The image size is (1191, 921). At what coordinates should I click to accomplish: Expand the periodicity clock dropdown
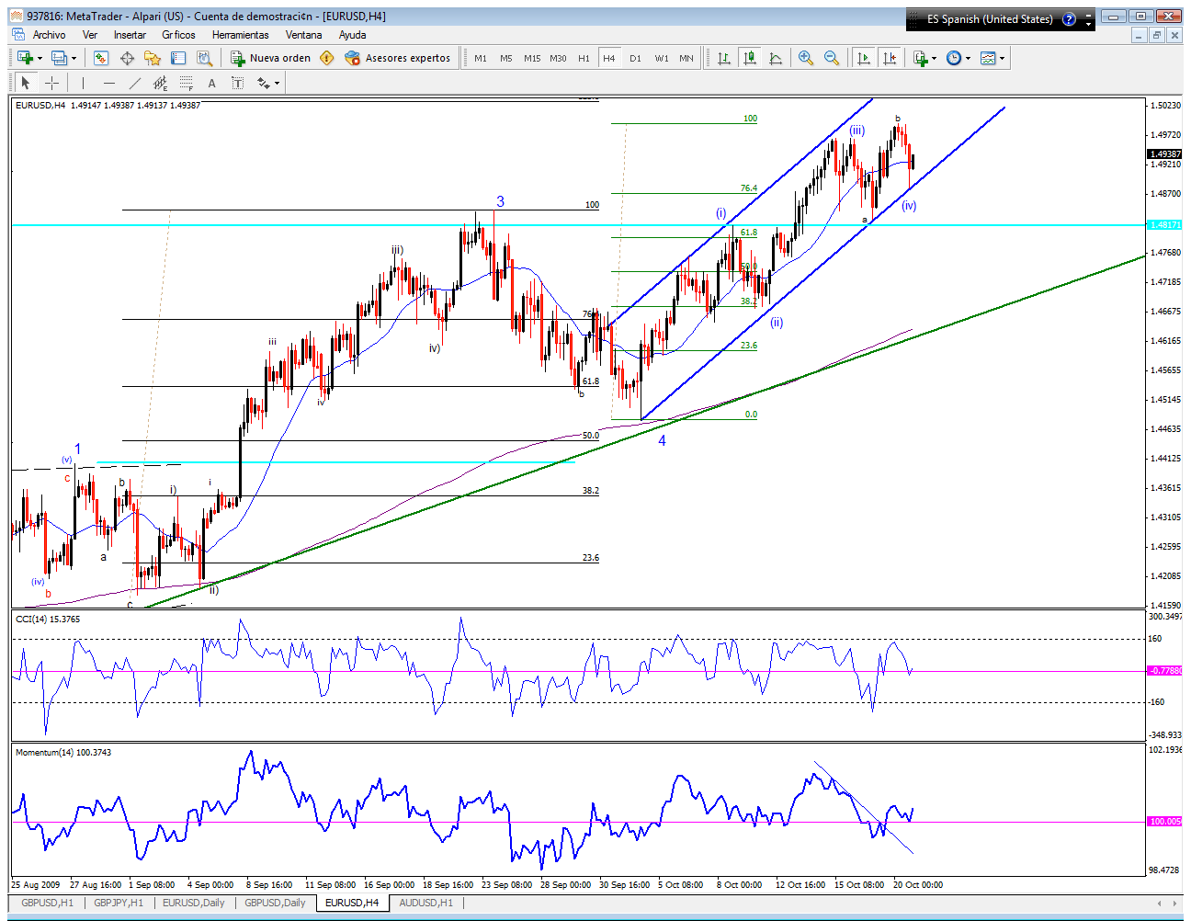968,58
